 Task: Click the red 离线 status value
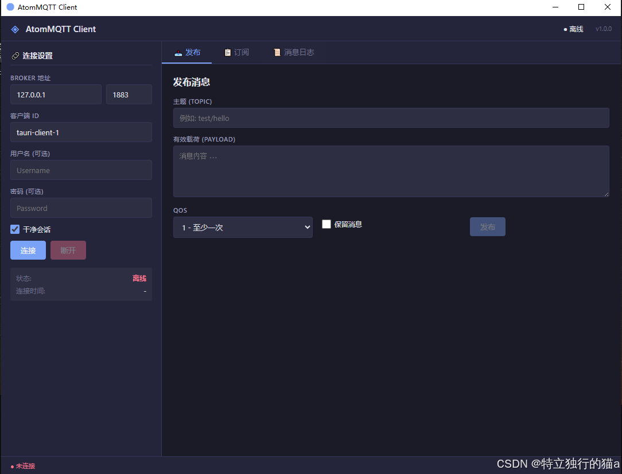click(139, 278)
